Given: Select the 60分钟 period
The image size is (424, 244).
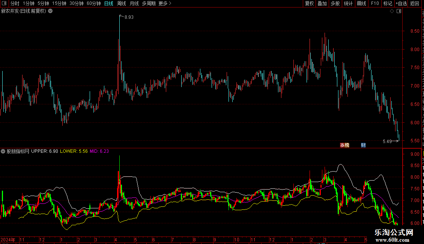Looking at the screenshot, I should (94, 3).
